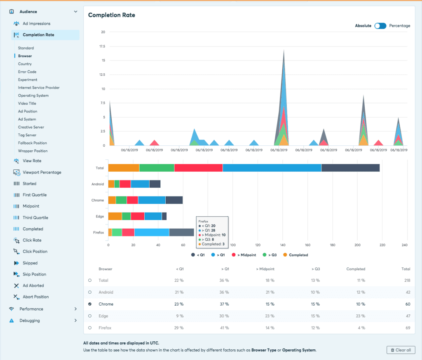Screen dimensions: 422x360
Task: Open the Operating System breakdown
Action: (x=33, y=96)
